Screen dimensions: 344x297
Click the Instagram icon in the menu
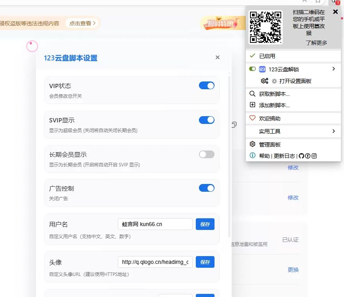tap(314, 156)
